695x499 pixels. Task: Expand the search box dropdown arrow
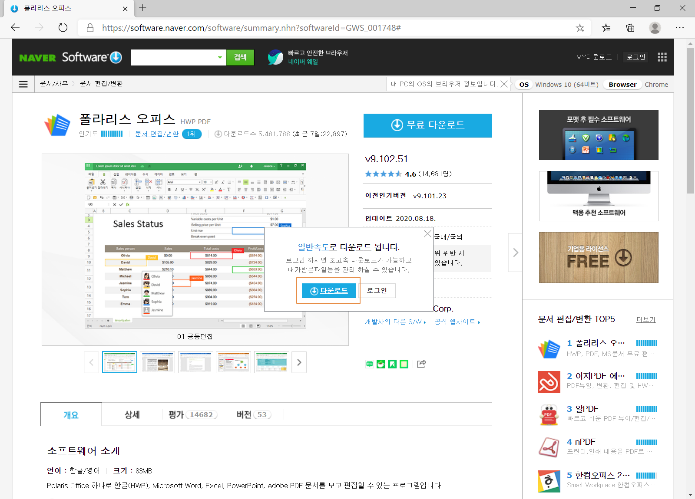click(x=220, y=57)
